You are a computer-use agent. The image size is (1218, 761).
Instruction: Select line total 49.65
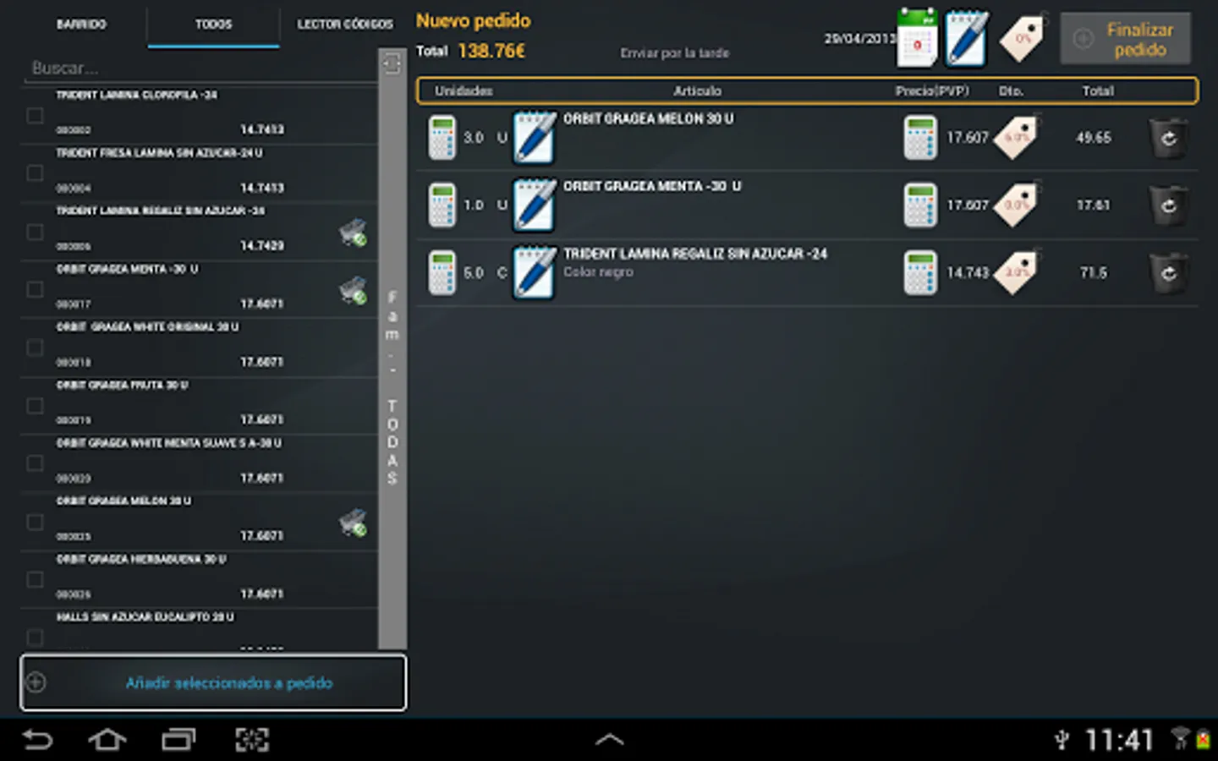[x=1094, y=137]
